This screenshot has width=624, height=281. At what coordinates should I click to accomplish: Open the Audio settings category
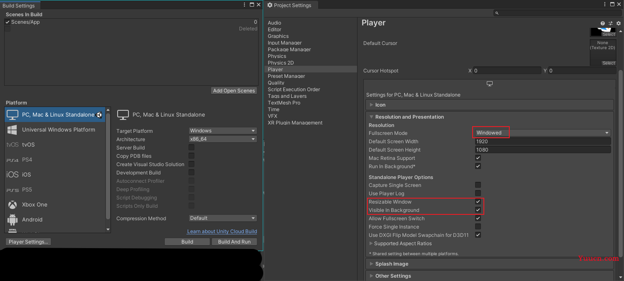274,23
